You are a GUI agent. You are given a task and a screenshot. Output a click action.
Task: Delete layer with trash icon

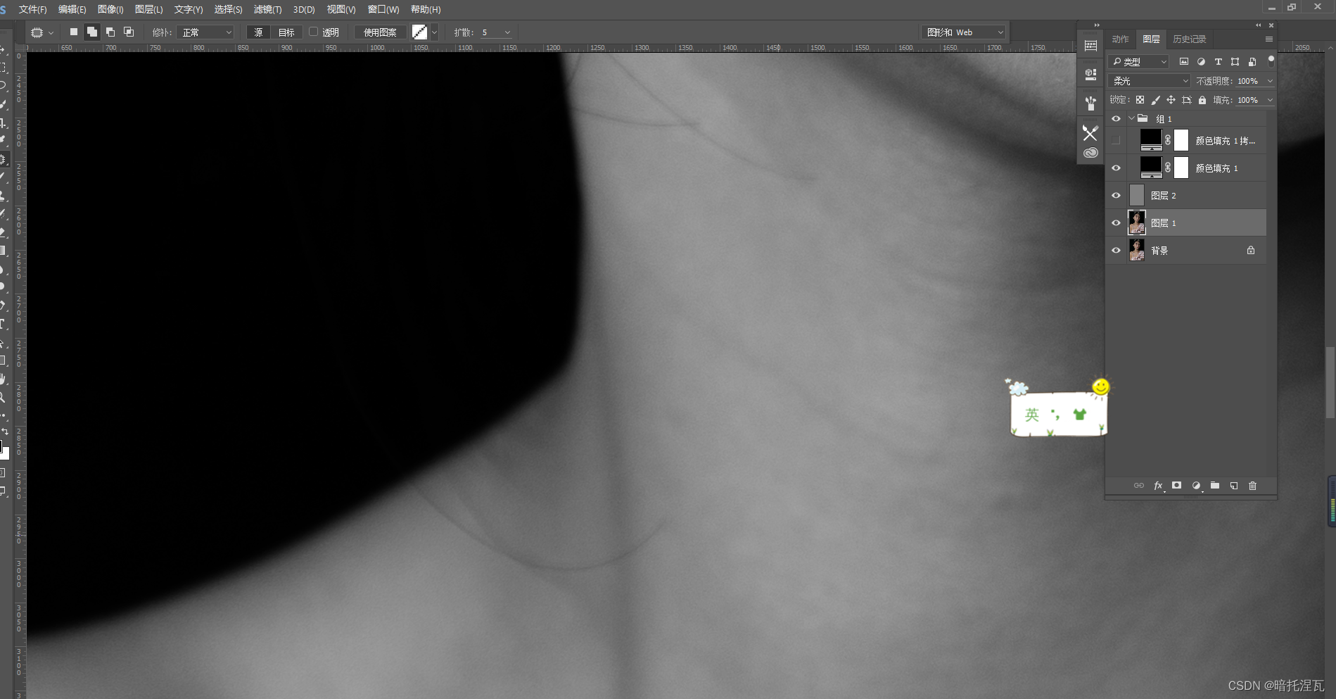(1252, 486)
